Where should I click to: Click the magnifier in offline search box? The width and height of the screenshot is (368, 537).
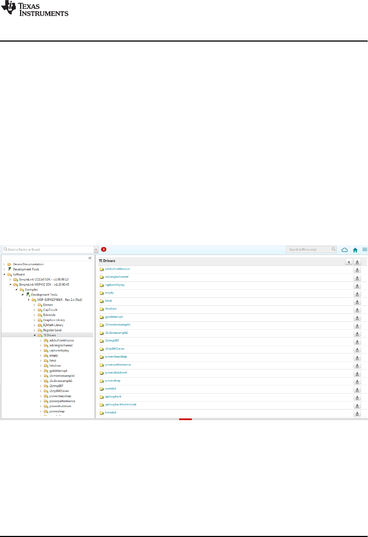coord(333,249)
